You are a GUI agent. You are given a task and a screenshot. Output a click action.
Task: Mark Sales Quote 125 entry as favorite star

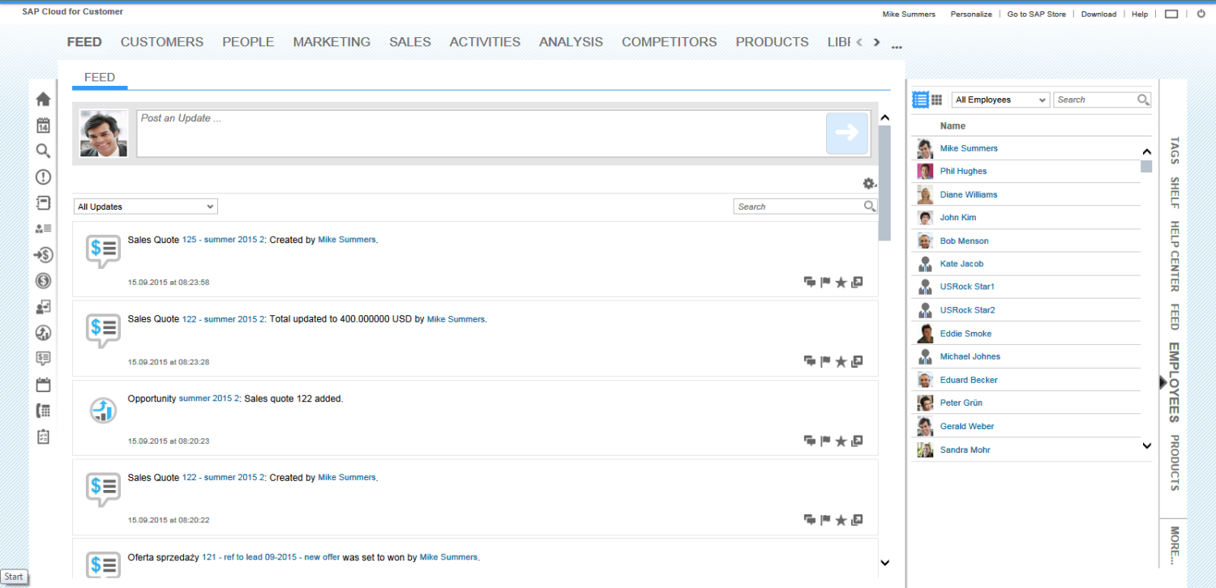point(841,282)
